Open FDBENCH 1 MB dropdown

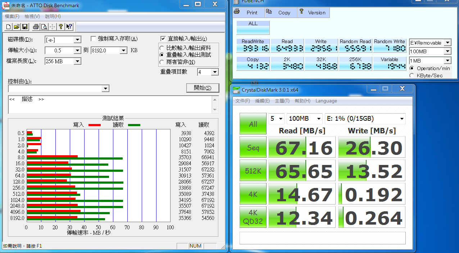[447, 61]
